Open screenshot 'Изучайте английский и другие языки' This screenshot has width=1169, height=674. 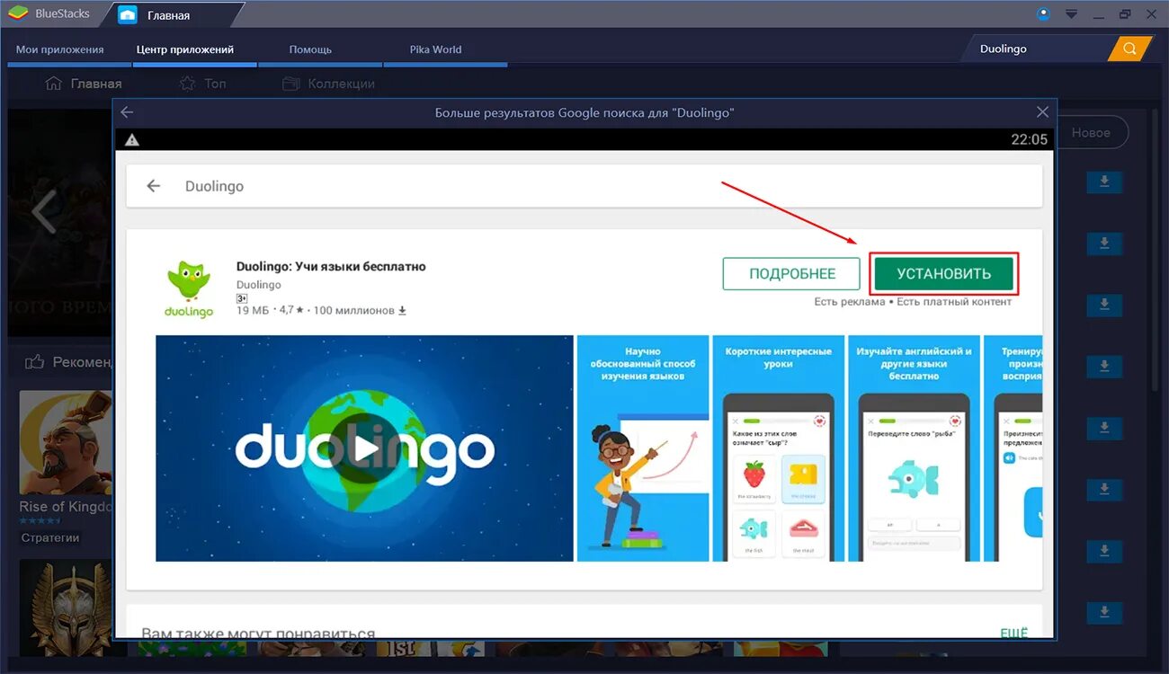(915, 448)
